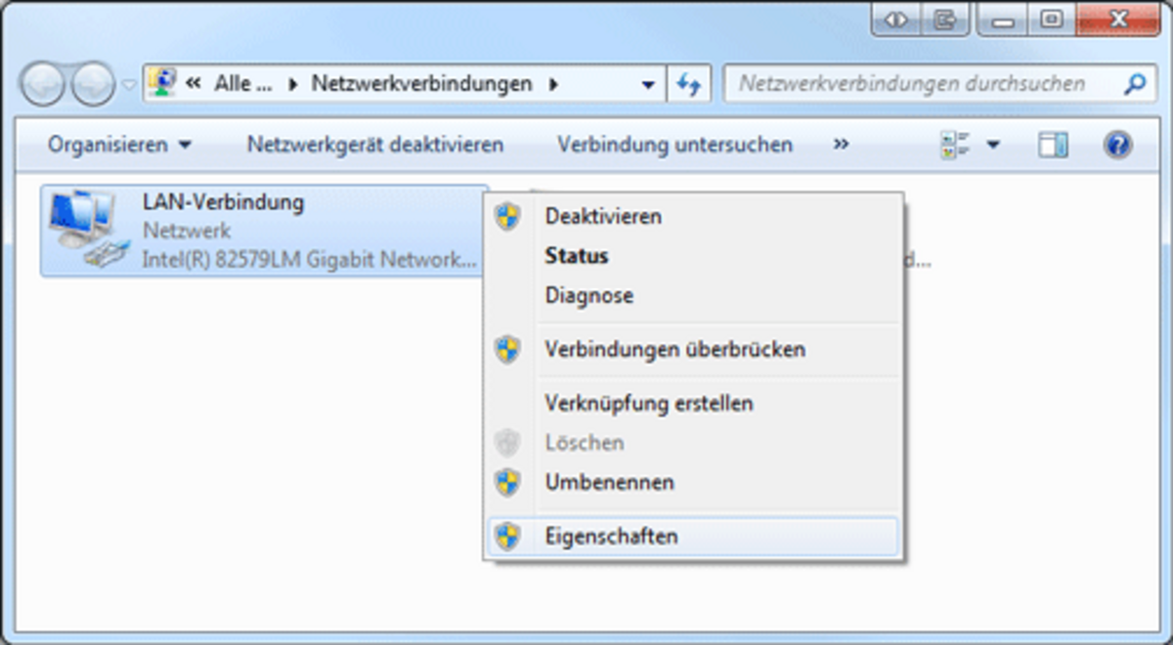Click the network folder icon in address bar
This screenshot has width=1173, height=645.
162,84
